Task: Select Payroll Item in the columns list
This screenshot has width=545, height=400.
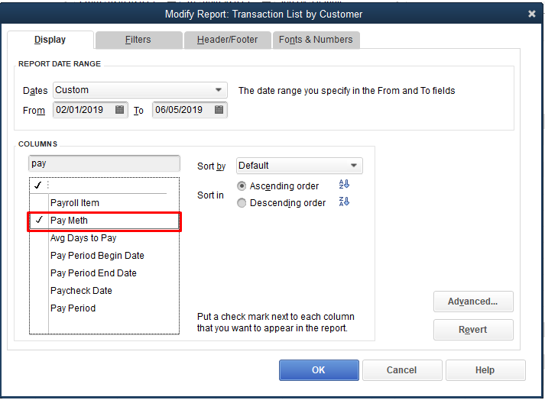Action: 75,203
